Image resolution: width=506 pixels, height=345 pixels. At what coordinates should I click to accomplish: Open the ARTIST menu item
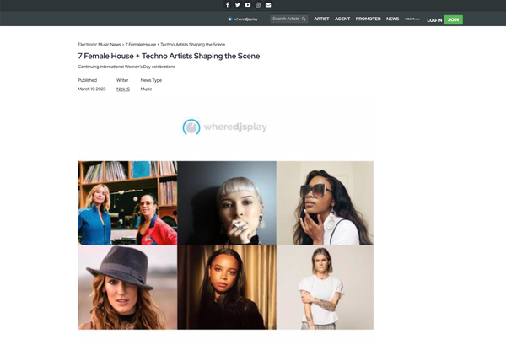[x=321, y=19]
